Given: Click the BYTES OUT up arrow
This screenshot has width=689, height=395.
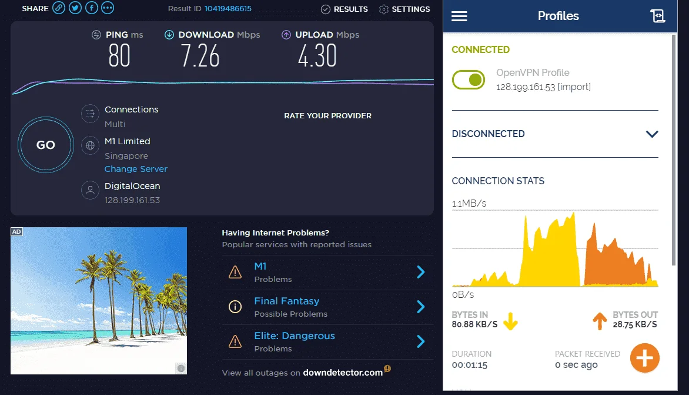Looking at the screenshot, I should [600, 321].
